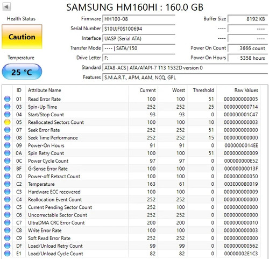Click threshold value 25 for Spin-Up Time
The width and height of the screenshot is (269, 259).
click(x=211, y=107)
